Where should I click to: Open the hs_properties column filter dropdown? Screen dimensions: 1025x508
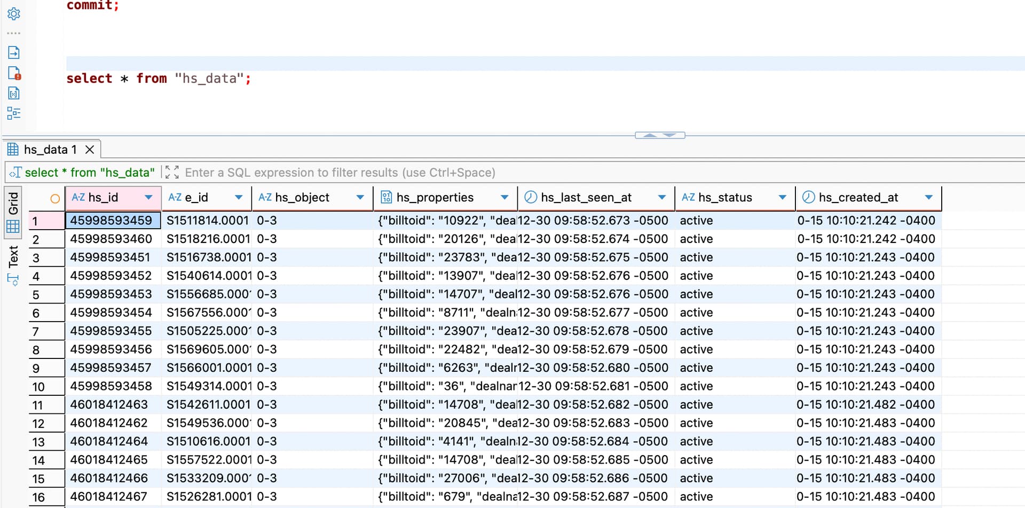504,198
